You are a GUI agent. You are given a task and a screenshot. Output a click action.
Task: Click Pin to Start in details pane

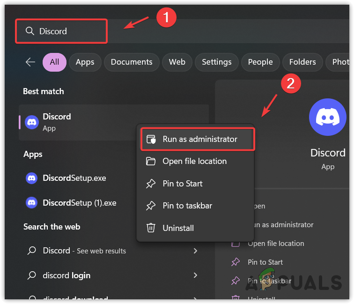tap(265, 262)
